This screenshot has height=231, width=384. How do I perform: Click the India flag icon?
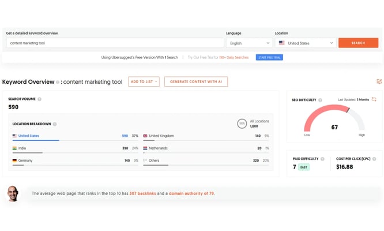point(14,148)
